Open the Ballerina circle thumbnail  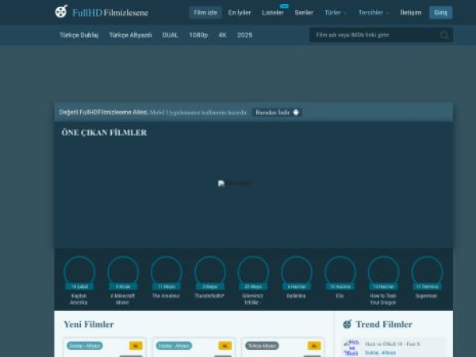(297, 271)
